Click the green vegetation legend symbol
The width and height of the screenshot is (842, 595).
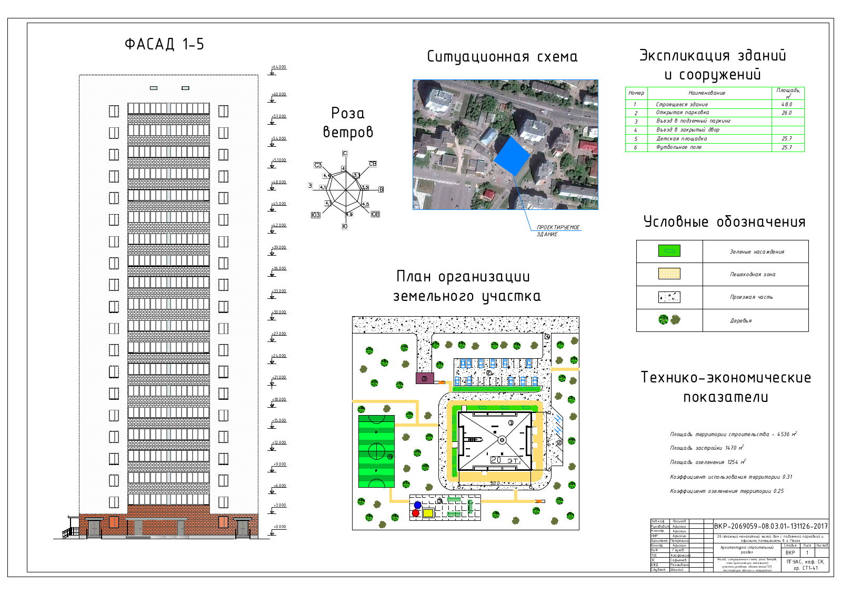pyautogui.click(x=669, y=251)
